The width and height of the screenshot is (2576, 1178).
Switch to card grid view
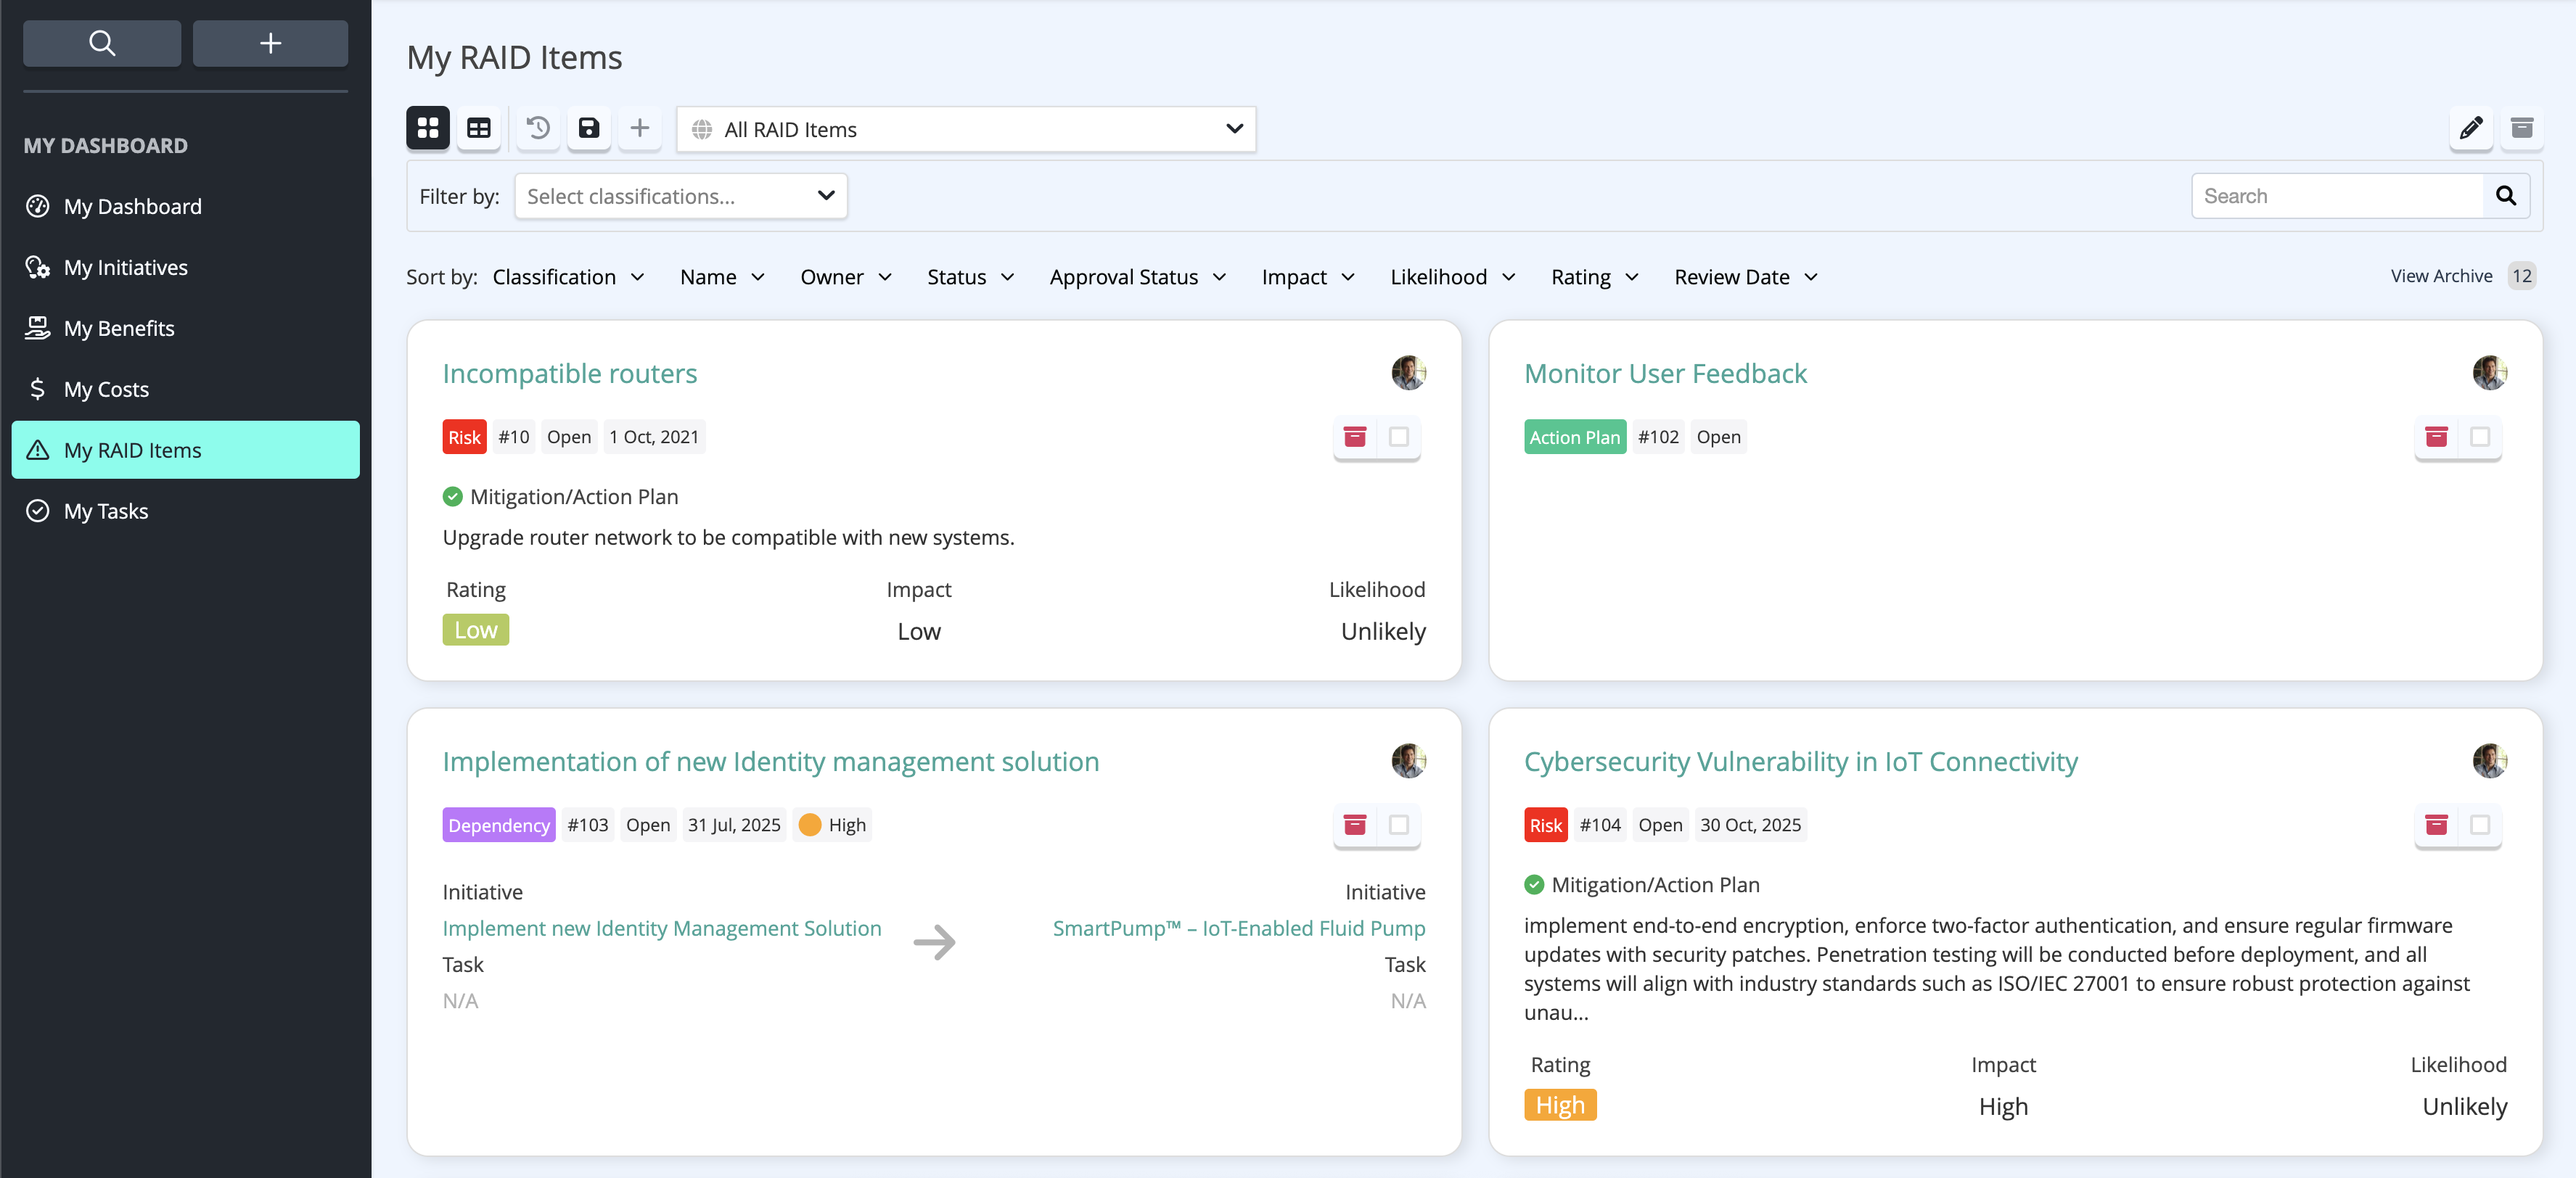pyautogui.click(x=428, y=128)
